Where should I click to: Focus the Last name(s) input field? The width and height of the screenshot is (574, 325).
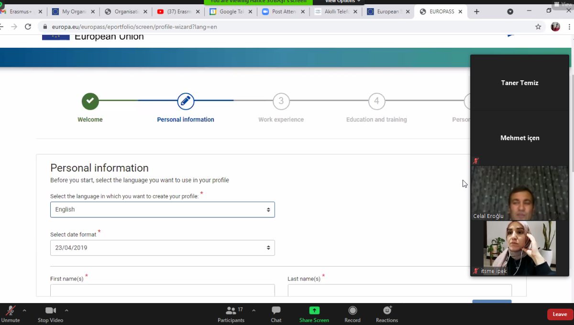click(400, 290)
